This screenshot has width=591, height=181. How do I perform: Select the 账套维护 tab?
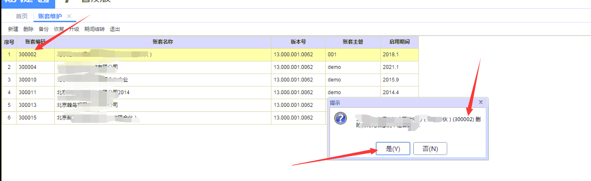(x=50, y=16)
